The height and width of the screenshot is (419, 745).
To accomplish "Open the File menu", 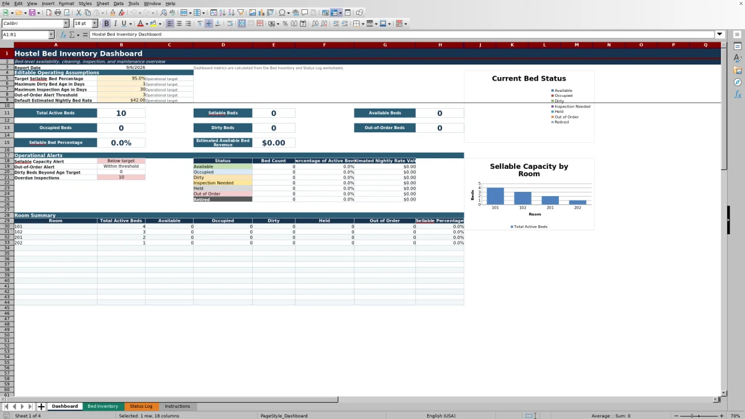I will [6, 3].
